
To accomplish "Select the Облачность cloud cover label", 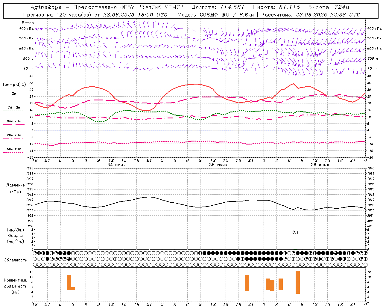I will 15,260.
